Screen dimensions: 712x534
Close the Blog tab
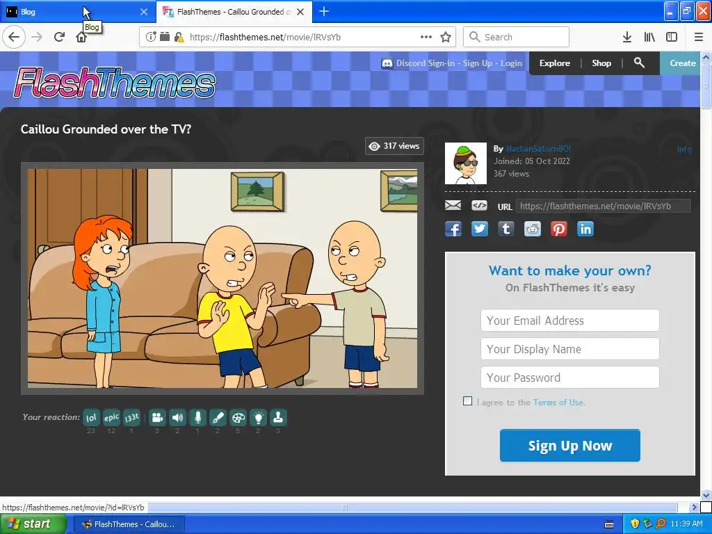pos(144,12)
